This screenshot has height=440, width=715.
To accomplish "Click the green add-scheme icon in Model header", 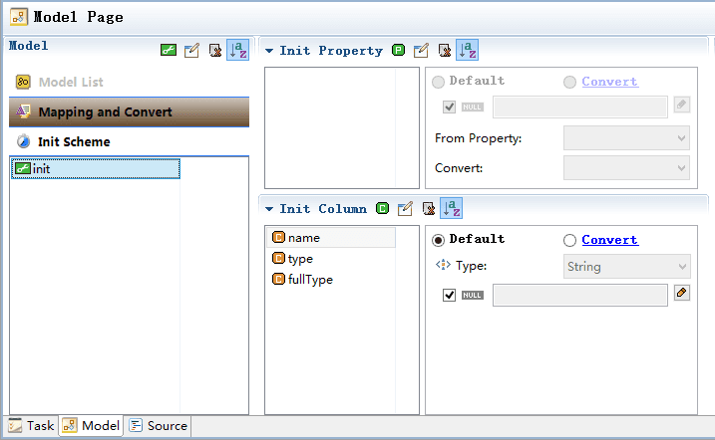I will click(x=169, y=50).
